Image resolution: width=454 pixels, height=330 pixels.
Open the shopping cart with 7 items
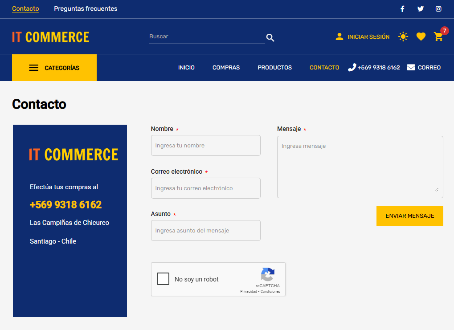[439, 37]
